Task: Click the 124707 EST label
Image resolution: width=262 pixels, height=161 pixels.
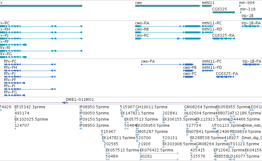Action: coord(22,126)
